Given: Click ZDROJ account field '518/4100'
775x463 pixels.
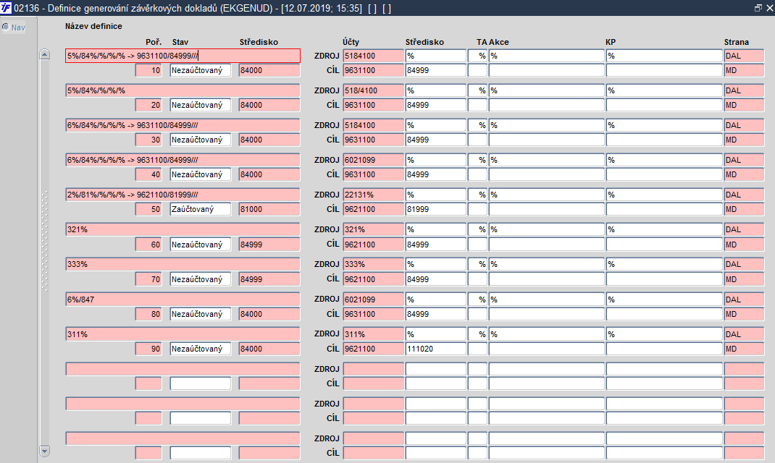Looking at the screenshot, I should click(374, 90).
